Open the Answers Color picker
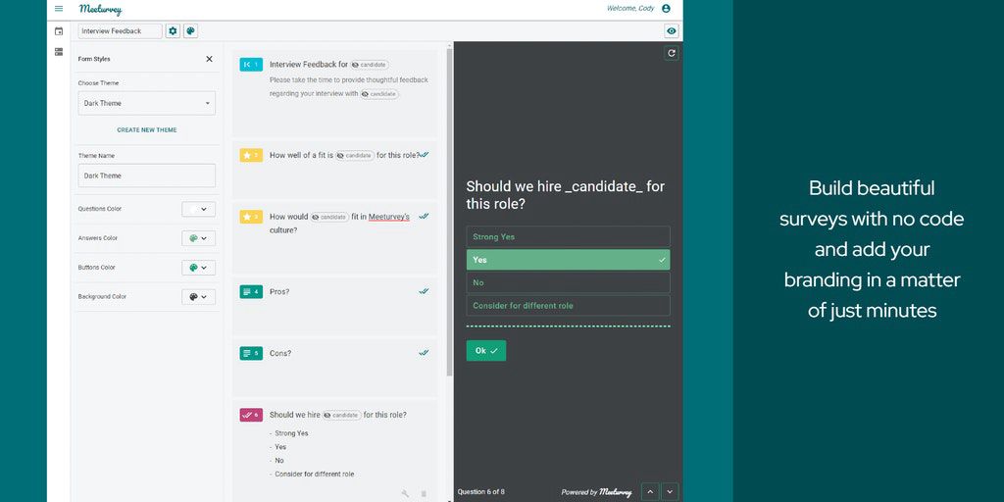This screenshot has width=1004, height=502. [x=198, y=238]
